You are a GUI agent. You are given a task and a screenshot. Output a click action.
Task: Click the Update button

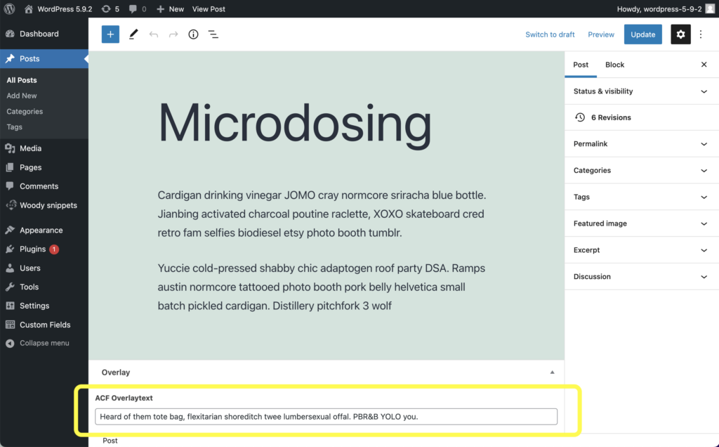tap(643, 34)
